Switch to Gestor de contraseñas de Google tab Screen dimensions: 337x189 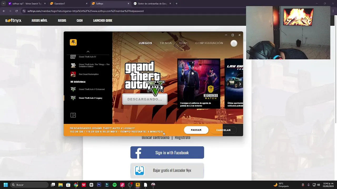pyautogui.click(x=152, y=4)
